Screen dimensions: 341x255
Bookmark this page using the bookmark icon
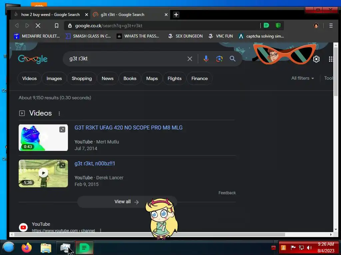pyautogui.click(x=57, y=26)
